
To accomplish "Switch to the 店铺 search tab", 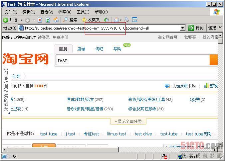I will click(x=81, y=49).
